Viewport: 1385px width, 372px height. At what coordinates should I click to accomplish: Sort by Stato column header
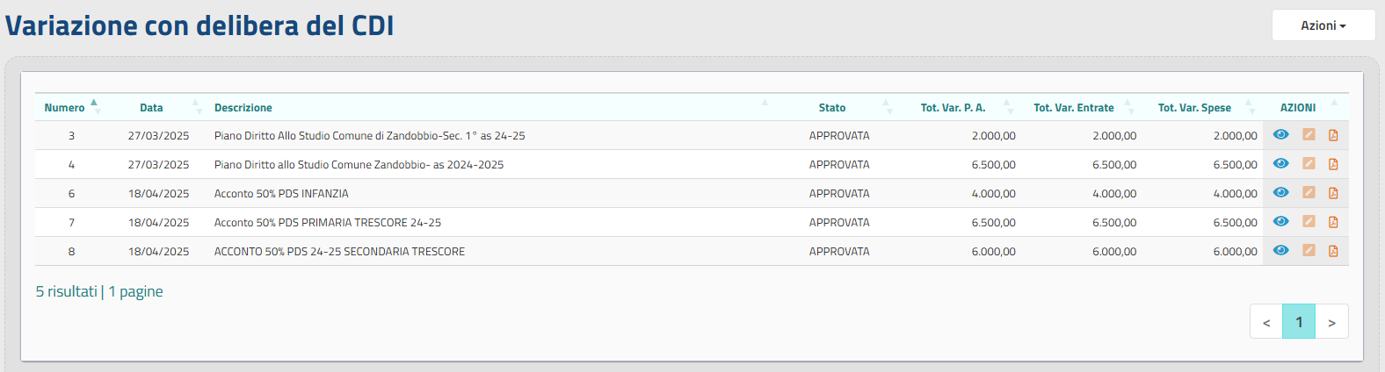pyautogui.click(x=832, y=108)
